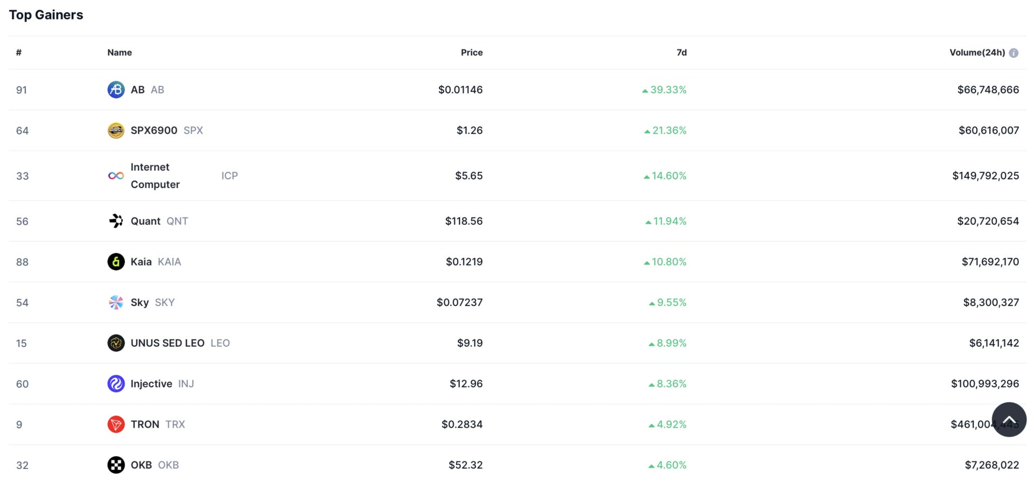
Task: Open the TRON TRX coin link
Action: pos(157,424)
